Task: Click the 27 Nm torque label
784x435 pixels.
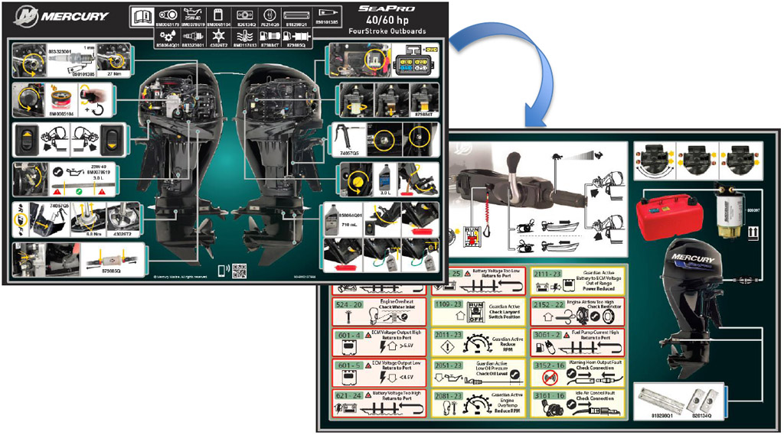Action: coord(114,73)
